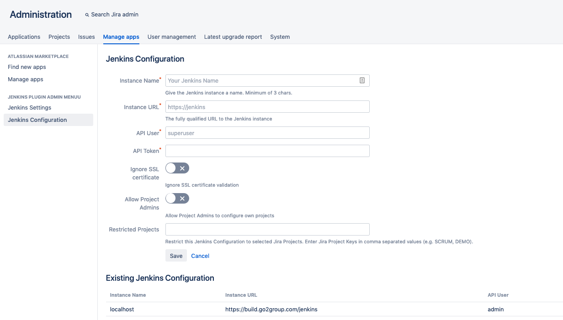
Task: Click in the Instance URL field
Action: (x=267, y=107)
